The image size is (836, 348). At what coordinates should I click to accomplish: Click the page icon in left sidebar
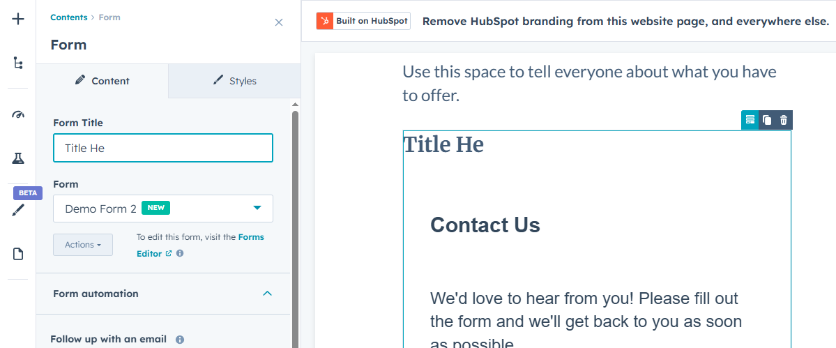(x=18, y=254)
